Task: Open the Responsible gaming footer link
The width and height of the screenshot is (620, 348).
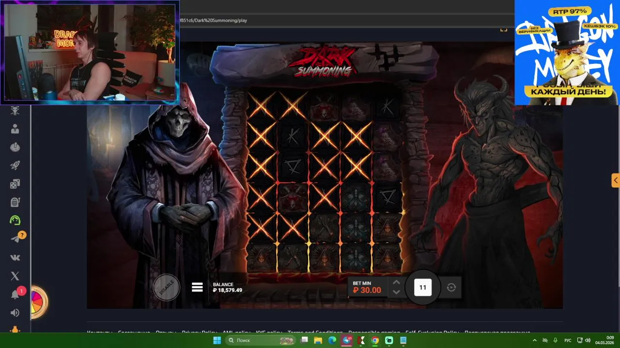Action: (x=374, y=333)
